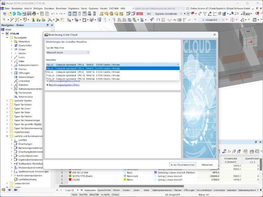Click the funnel filter icon in second toolbar
Viewport: 263px width, 197px height.
coord(152,20)
